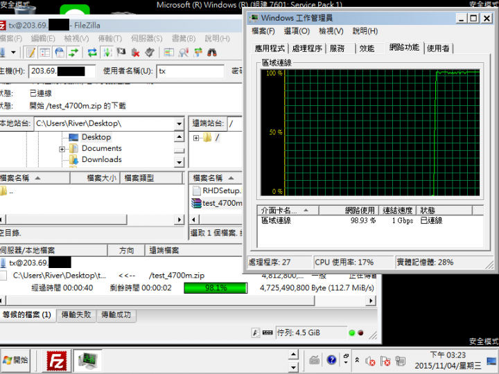The image size is (499, 374).
Task: Select Downloads folder in local tree
Action: point(101,159)
